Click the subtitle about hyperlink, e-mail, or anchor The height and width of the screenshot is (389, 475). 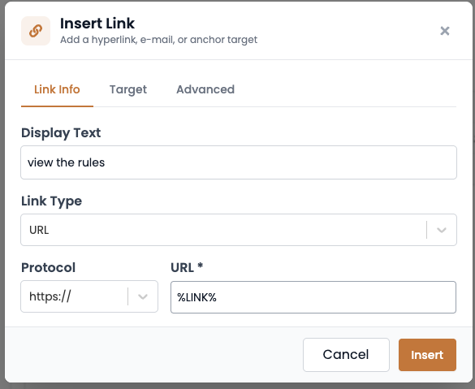(x=158, y=40)
